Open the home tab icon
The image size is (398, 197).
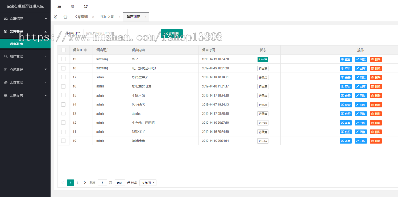click(x=65, y=17)
